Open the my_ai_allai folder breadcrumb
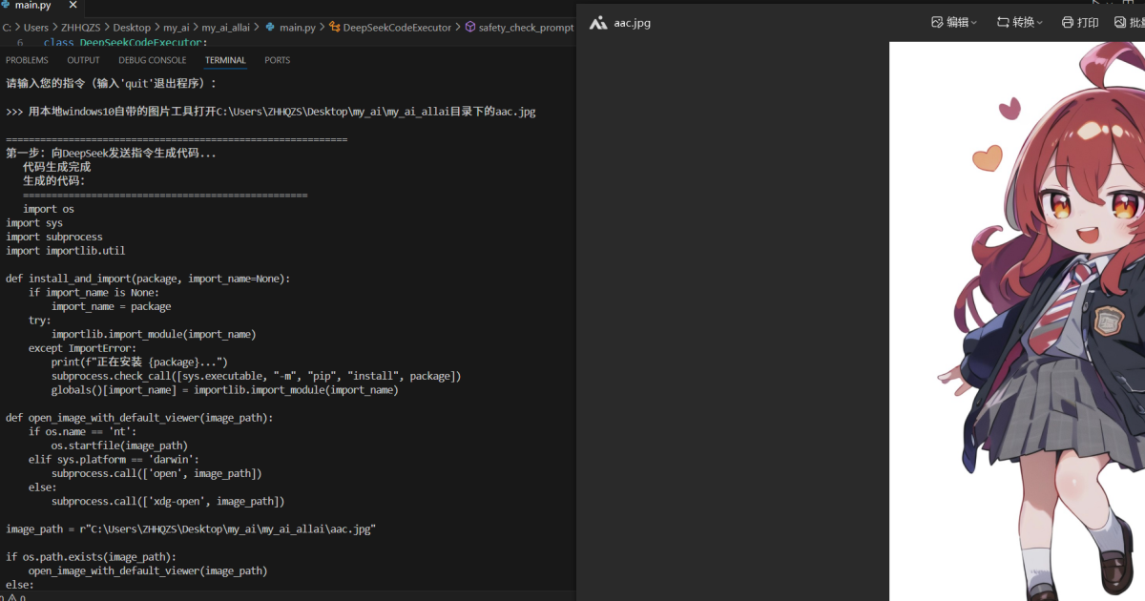Image resolution: width=1145 pixels, height=601 pixels. coord(225,28)
